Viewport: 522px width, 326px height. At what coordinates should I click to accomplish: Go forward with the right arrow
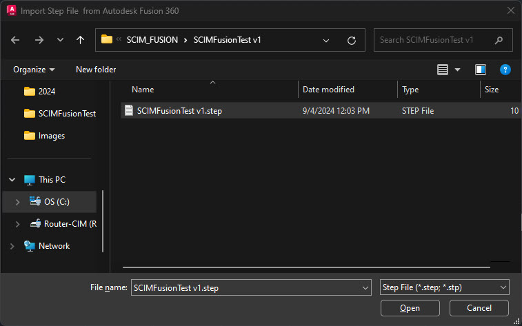pyautogui.click(x=39, y=40)
